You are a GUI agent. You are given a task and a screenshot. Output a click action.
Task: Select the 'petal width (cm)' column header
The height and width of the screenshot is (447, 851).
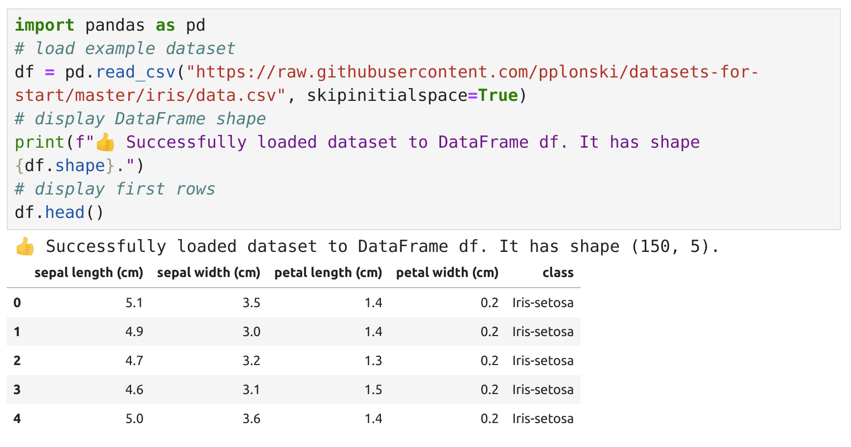(447, 273)
